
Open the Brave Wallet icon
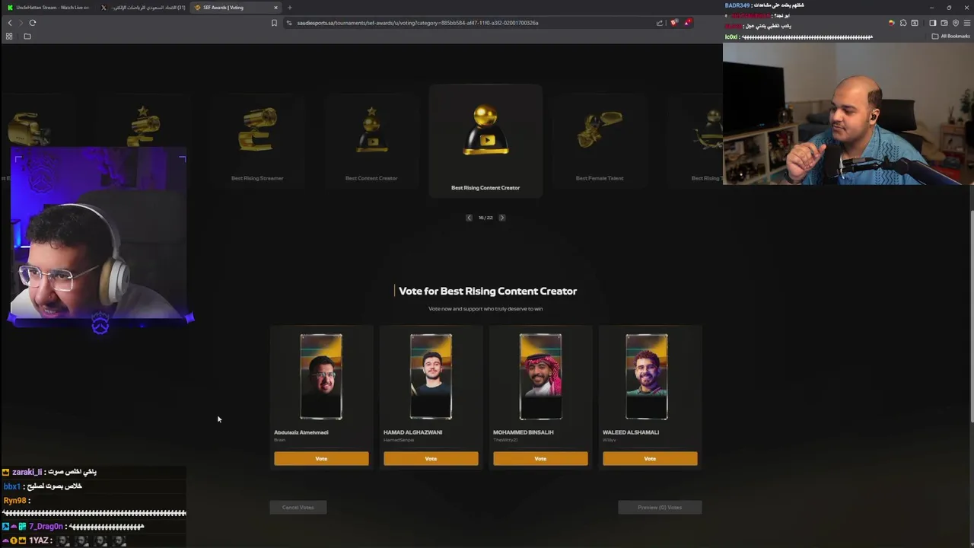coord(944,23)
